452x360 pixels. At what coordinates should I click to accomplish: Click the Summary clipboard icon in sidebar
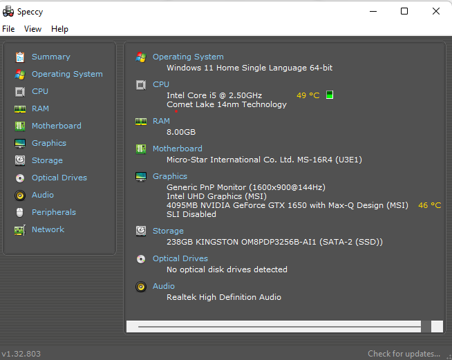pyautogui.click(x=19, y=57)
